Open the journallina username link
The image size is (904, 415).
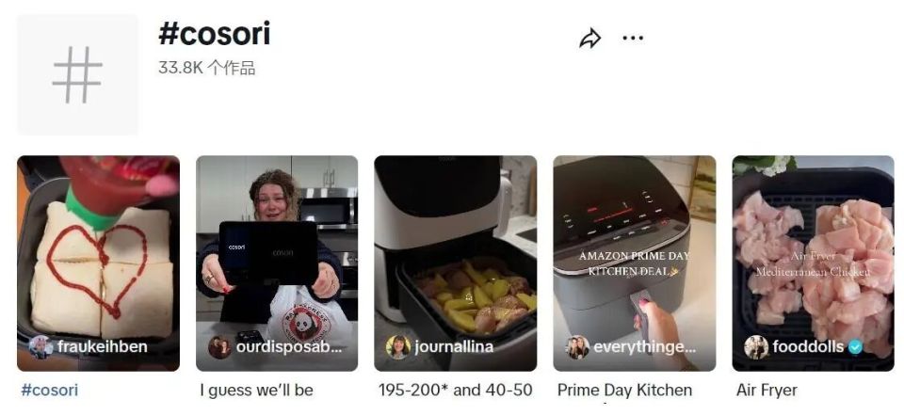pos(454,347)
